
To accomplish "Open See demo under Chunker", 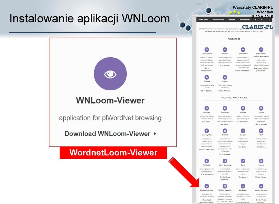I will click(207, 122).
